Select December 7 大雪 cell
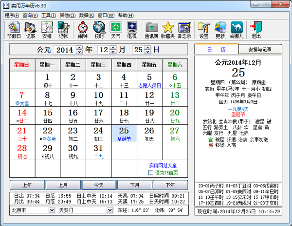The height and width of the screenshot is (226, 292). coord(22,98)
